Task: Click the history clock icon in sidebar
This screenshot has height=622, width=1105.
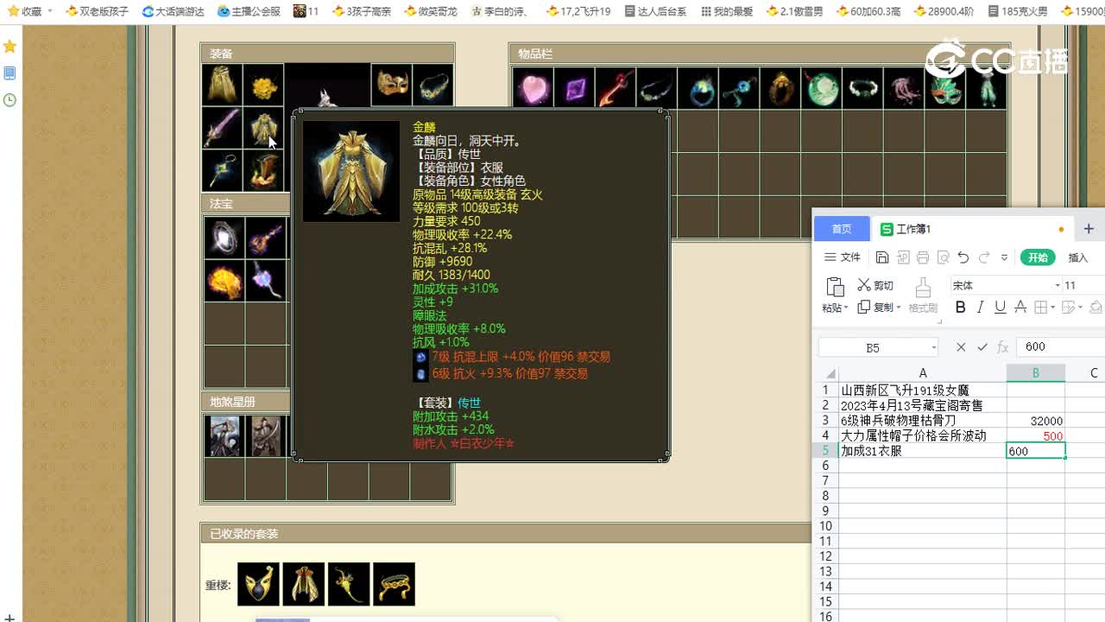Action: (x=9, y=100)
